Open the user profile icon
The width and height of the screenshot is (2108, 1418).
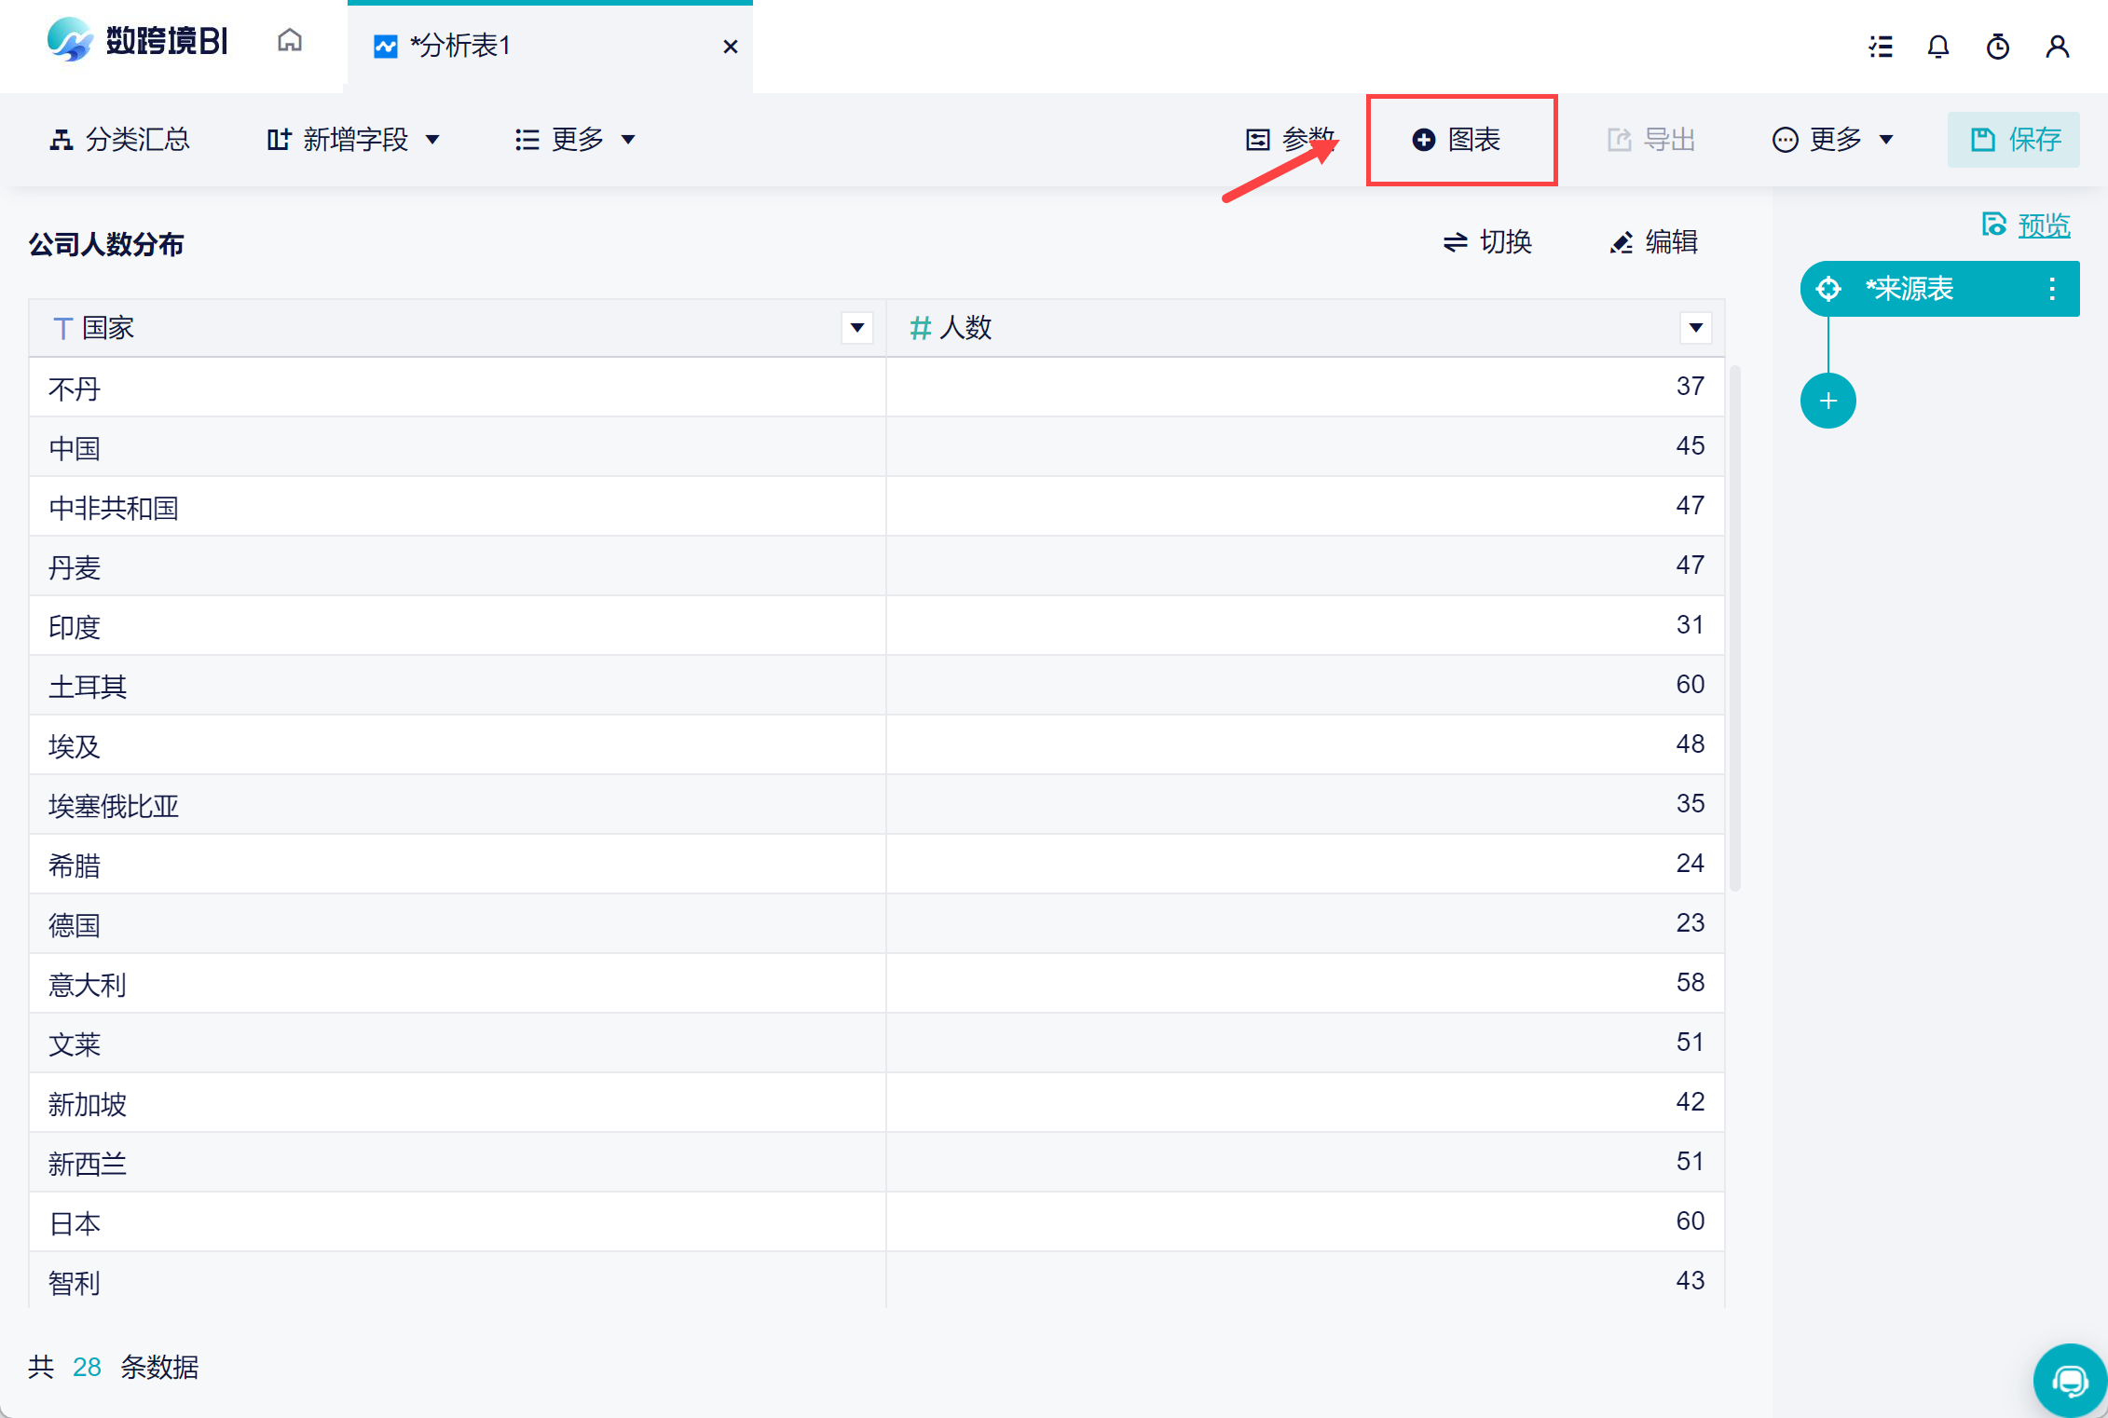[x=2057, y=47]
